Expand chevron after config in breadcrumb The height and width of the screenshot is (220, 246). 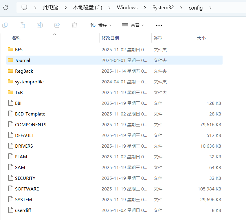210,8
